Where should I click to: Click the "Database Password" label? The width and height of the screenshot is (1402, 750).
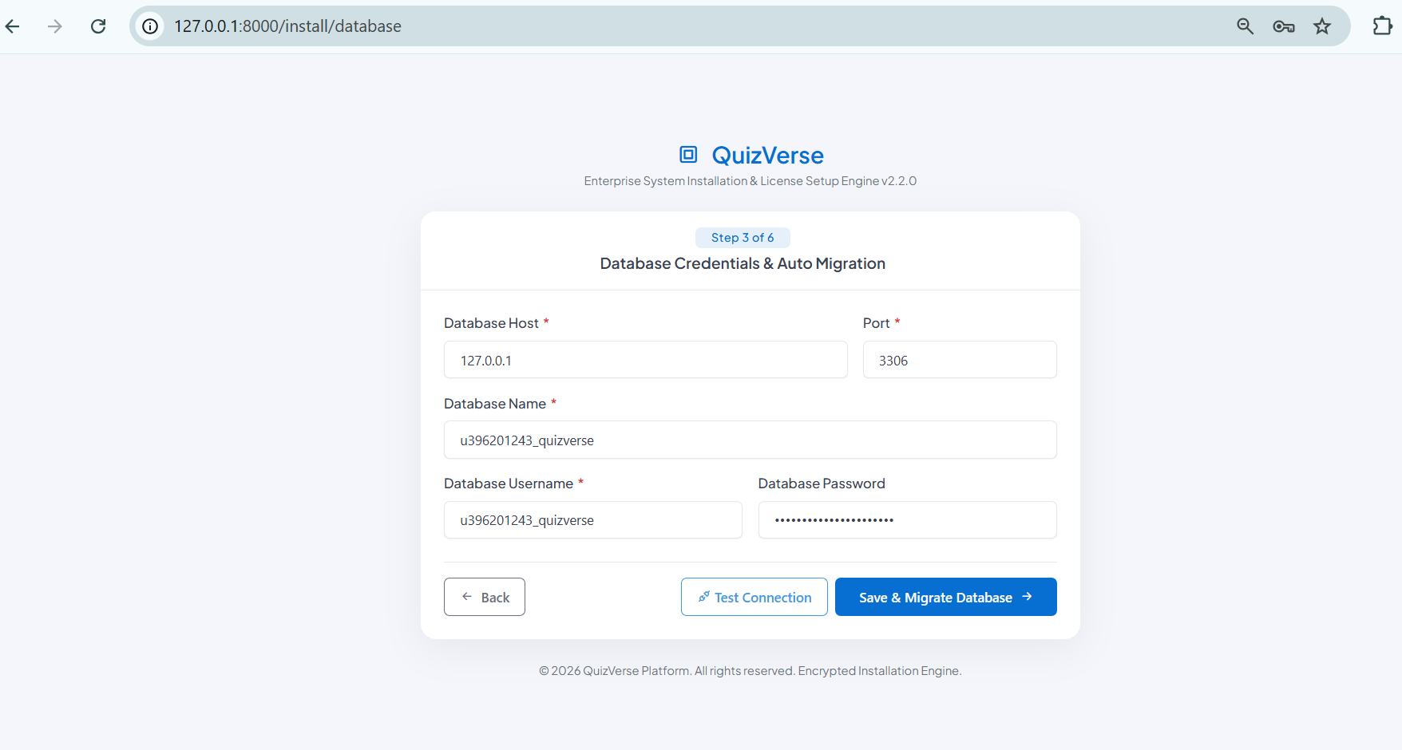[x=822, y=484]
